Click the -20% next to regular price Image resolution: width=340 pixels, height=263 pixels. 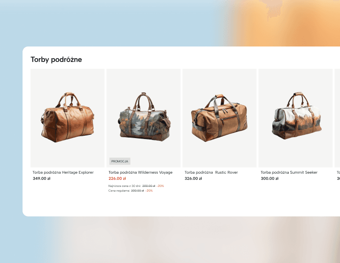point(149,191)
